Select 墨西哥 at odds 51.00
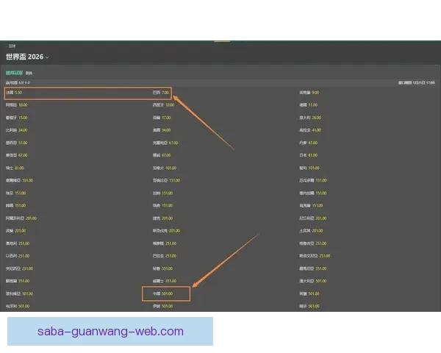The width and height of the screenshot is (441, 353). [17, 143]
